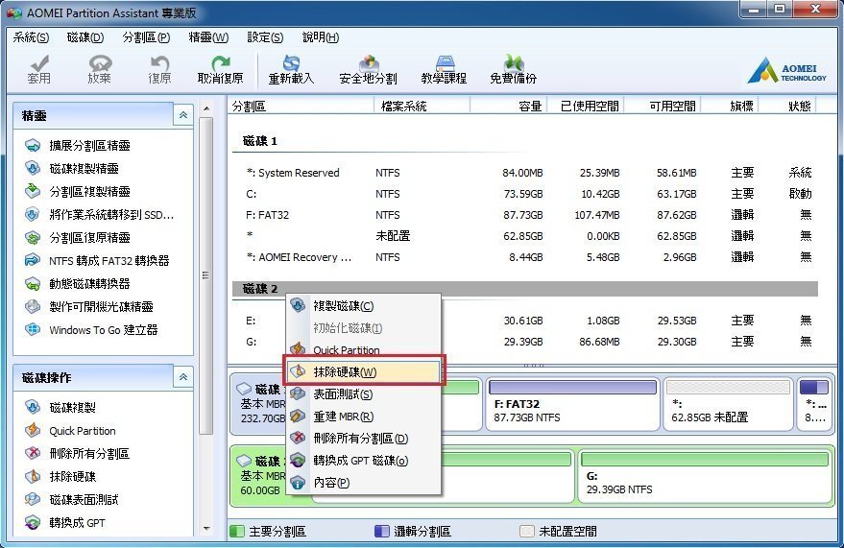Viewport: 844px width, 548px height.
Task: Open the 說明(H) menu
Action: [x=321, y=37]
